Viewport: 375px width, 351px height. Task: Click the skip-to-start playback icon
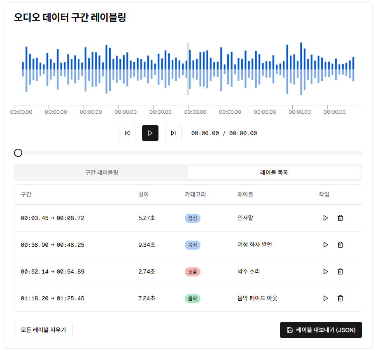click(127, 133)
